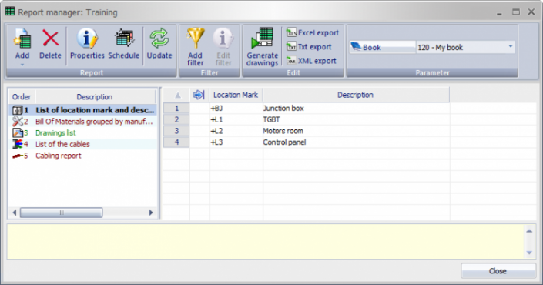This screenshot has width=543, height=285.
Task: Update the reports with green arrows icon
Action: coord(159,43)
